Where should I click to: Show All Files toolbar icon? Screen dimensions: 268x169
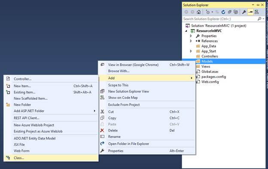coord(236,12)
